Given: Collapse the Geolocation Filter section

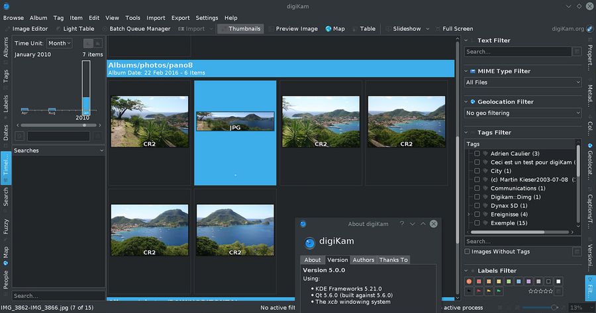Looking at the screenshot, I should (466, 102).
